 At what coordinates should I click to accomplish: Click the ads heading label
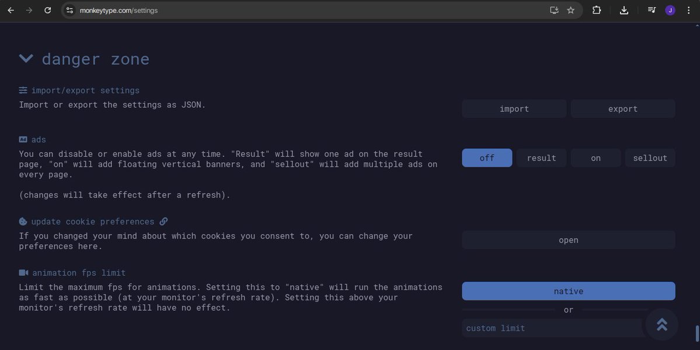39,139
